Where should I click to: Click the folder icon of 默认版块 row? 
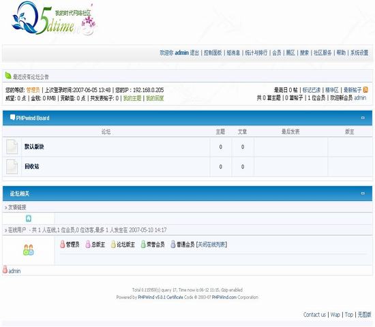(x=12, y=146)
